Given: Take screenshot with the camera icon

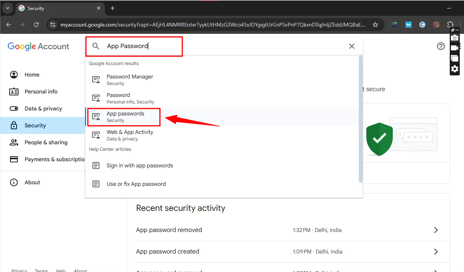Looking at the screenshot, I should (455, 38).
